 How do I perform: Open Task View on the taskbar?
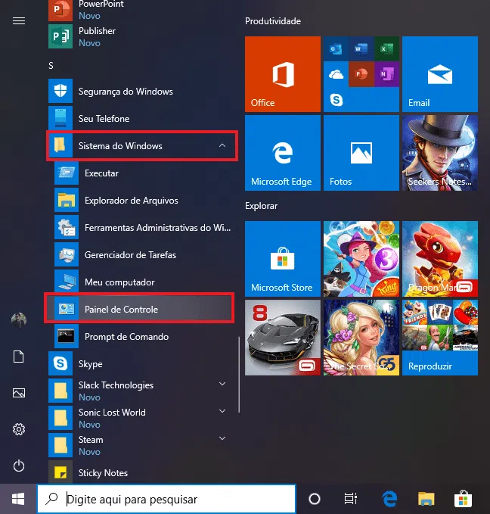click(350, 499)
